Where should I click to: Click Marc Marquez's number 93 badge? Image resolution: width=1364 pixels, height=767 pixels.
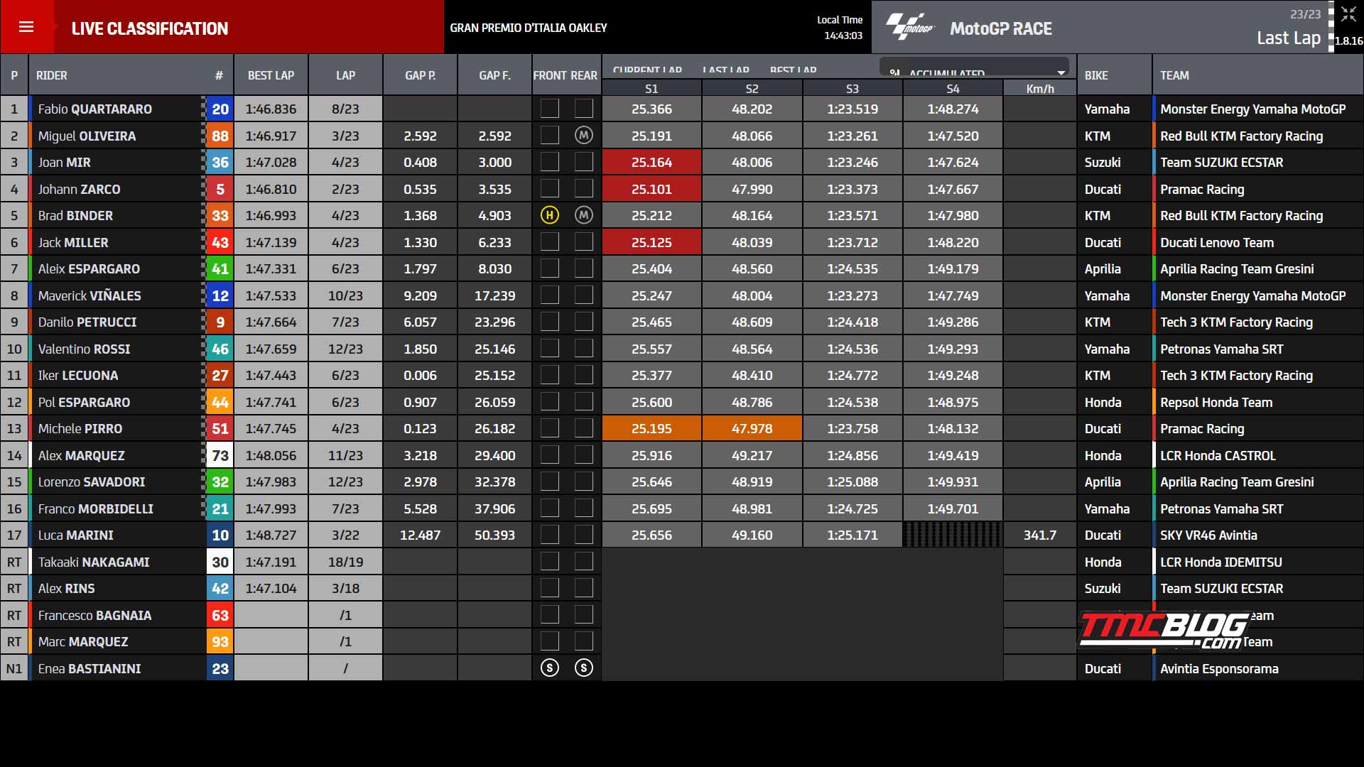(220, 642)
